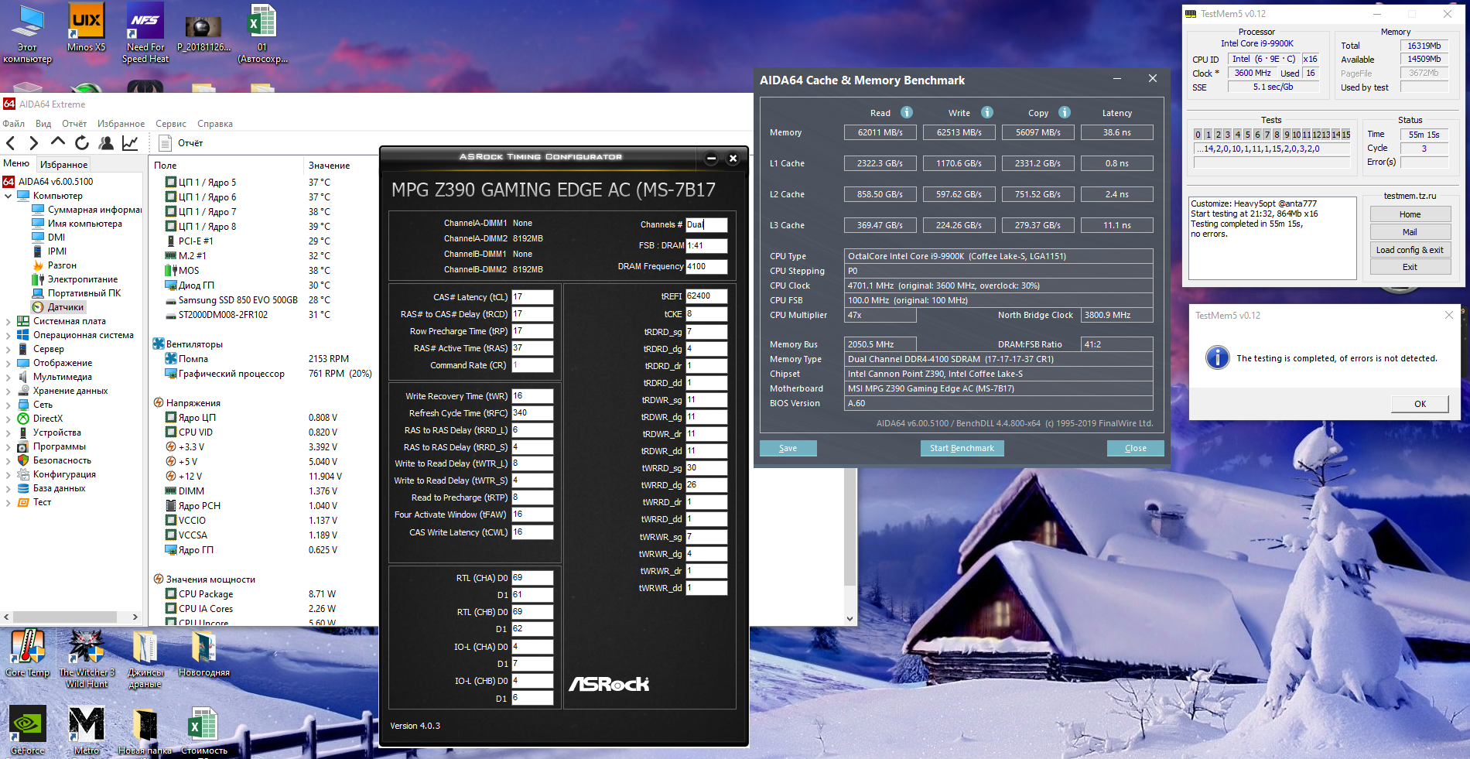This screenshot has height=759, width=1470.
Task: Click Close in Cache & Memory Benchmark
Action: tap(1135, 448)
